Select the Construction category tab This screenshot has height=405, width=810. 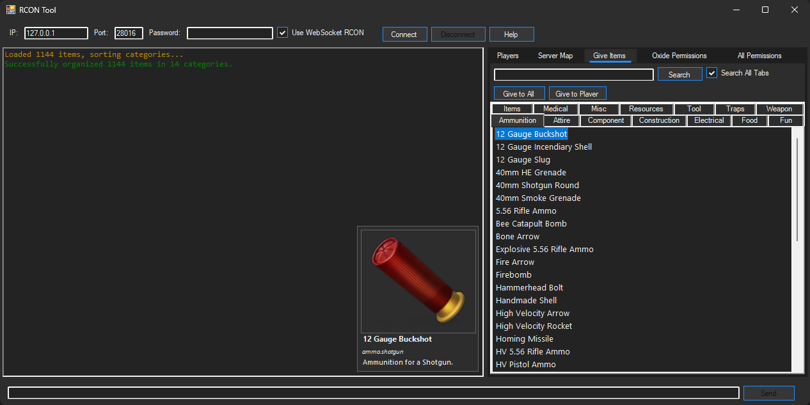658,120
